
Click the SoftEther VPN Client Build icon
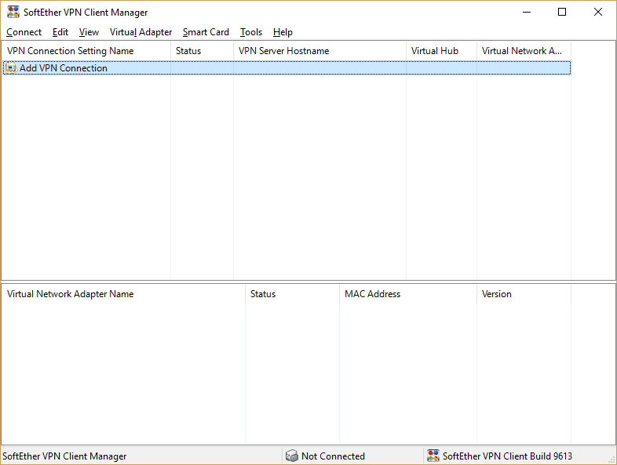pos(433,456)
